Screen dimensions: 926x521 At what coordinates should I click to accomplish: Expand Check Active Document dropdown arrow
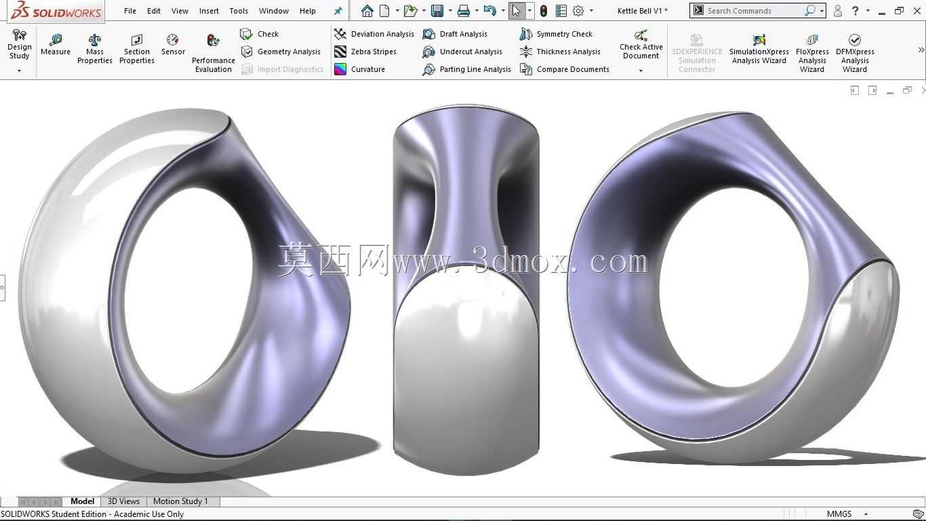(641, 71)
